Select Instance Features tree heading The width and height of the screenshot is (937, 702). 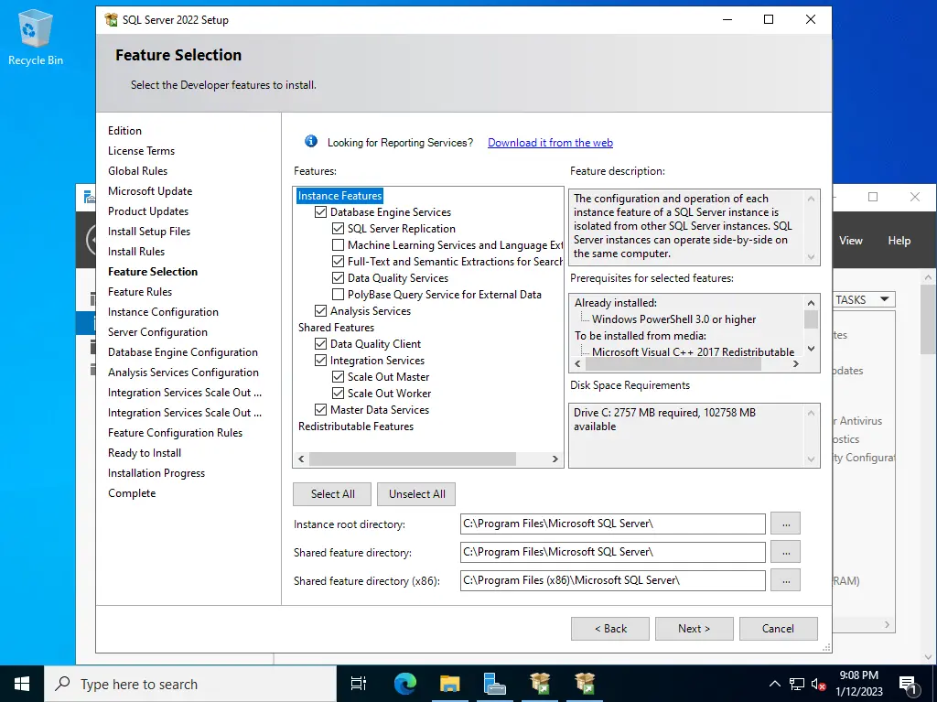point(339,196)
